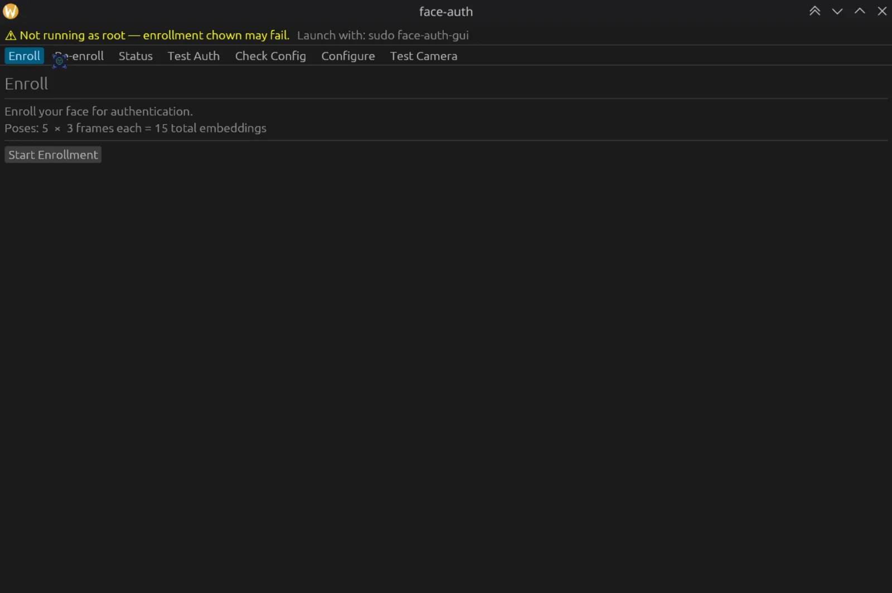Open the Configure tab
The height and width of the screenshot is (593, 892).
tap(348, 56)
